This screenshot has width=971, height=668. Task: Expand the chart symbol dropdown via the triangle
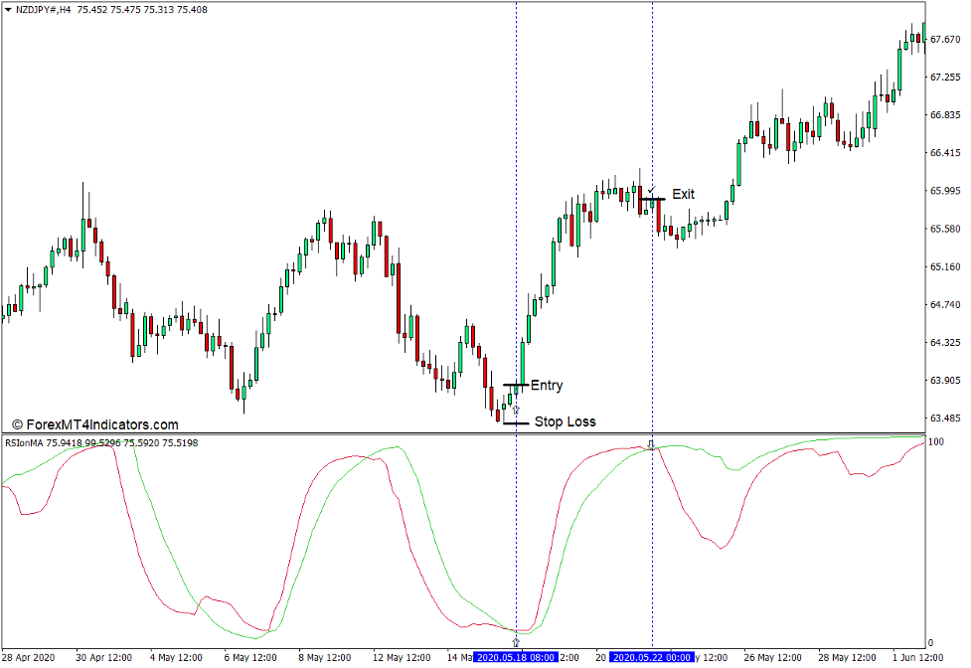(8, 8)
